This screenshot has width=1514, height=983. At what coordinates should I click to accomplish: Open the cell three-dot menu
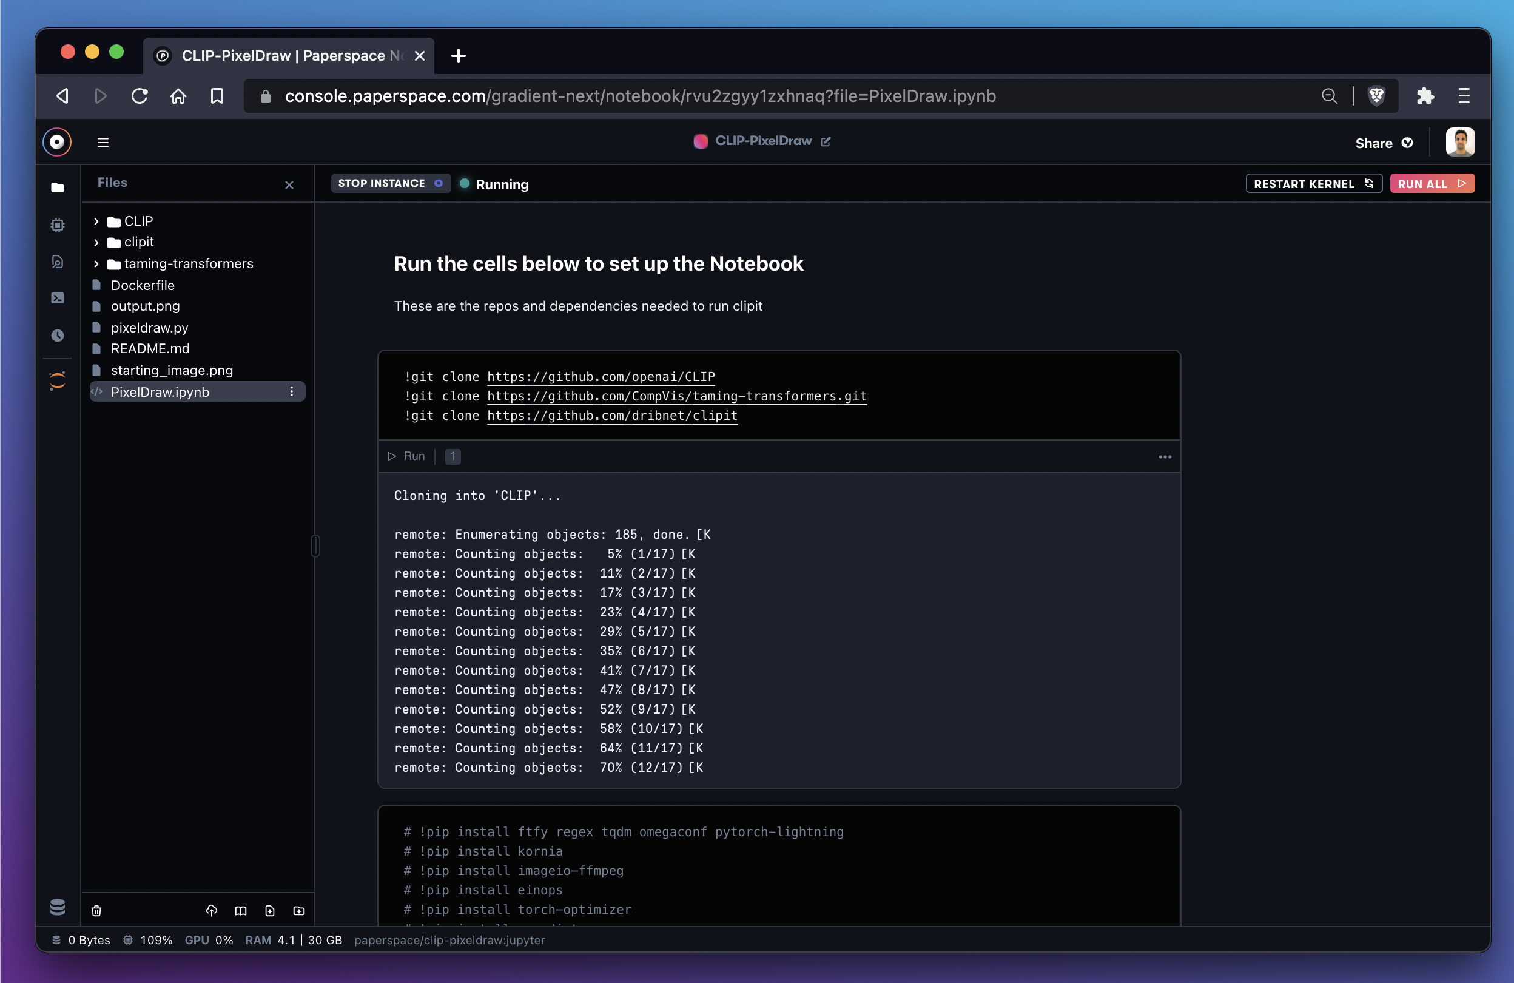pos(1165,457)
